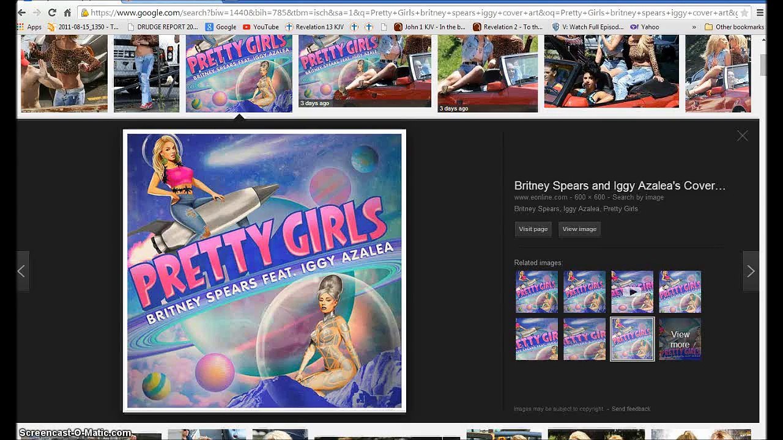Show the previous image with left arrow
783x440 pixels.
[x=21, y=271]
